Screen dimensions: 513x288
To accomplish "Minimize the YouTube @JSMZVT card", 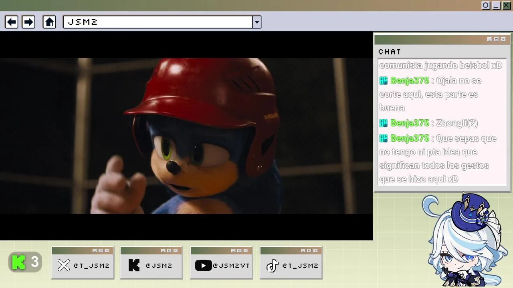I will [x=233, y=250].
